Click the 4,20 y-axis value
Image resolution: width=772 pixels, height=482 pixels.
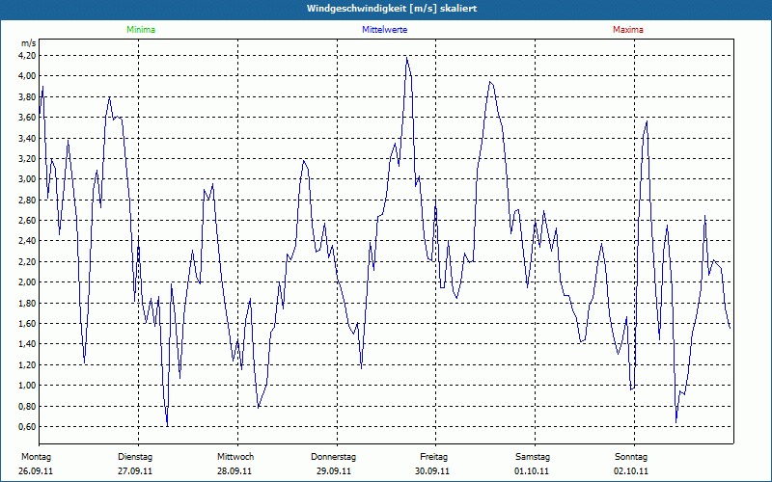pos(28,56)
